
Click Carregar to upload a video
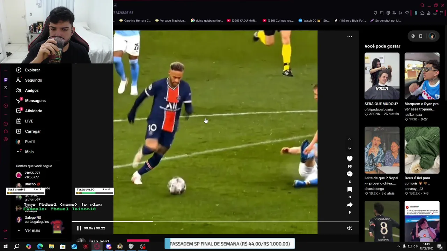(x=28, y=131)
